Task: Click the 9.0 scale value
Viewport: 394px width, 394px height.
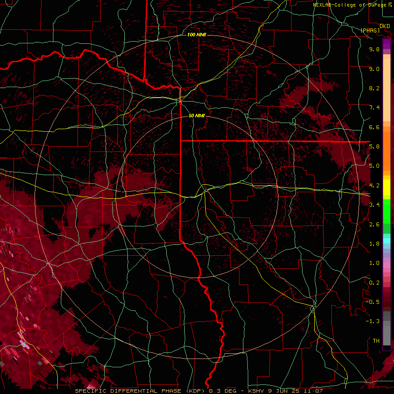Action: coord(374,69)
